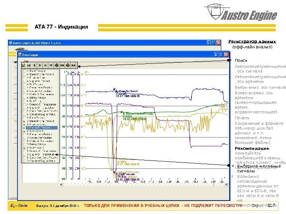This screenshot has width=286, height=214.
Task: Close the AE300 Wizard back window
Action: [x=218, y=43]
